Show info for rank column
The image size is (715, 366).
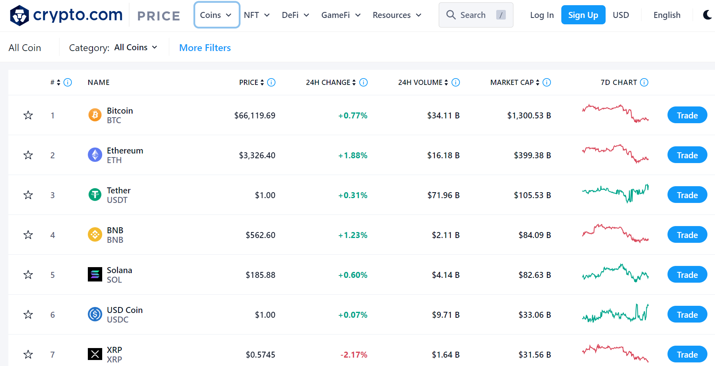click(x=68, y=82)
